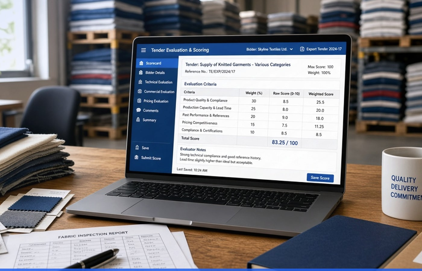Click Production Capacity & Lead Time row label
The height and width of the screenshot is (271, 422).
207,107
